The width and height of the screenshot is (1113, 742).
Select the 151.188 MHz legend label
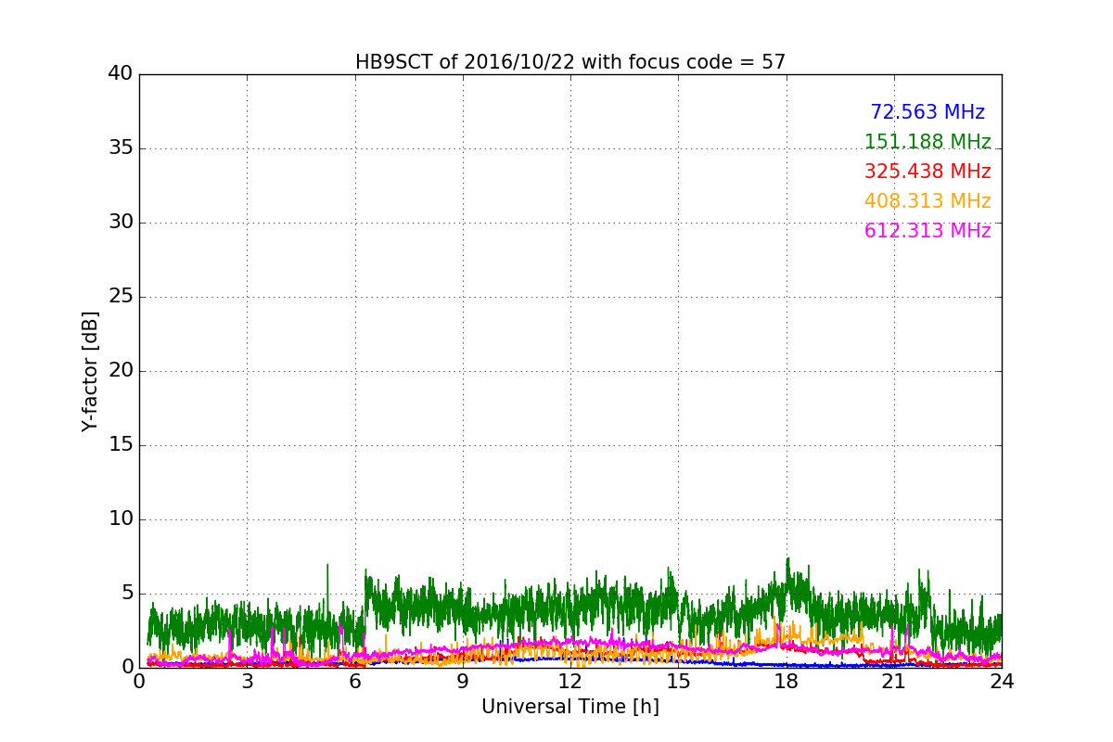pyautogui.click(x=927, y=142)
